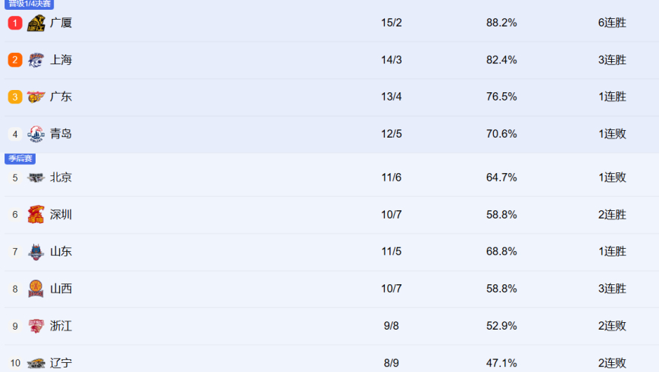Click the 北京 team logo icon

coord(36,178)
